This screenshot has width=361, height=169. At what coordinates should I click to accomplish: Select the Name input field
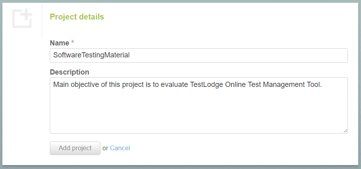click(x=199, y=55)
